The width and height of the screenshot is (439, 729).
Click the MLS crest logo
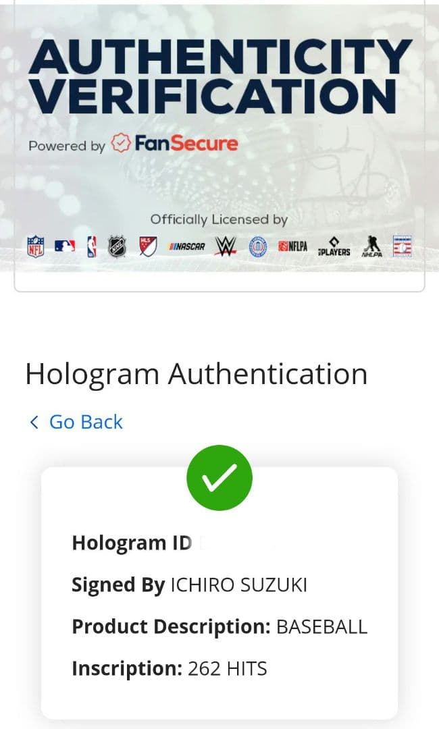(148, 246)
